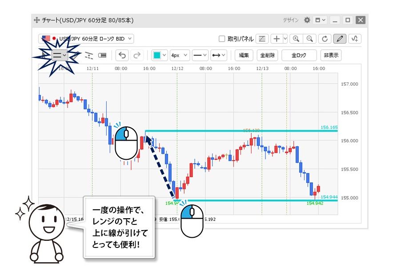Click the 編集 button
The width and height of the screenshot is (397, 275).
pos(244,55)
